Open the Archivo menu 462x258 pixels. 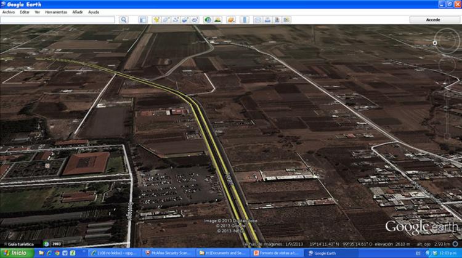9,12
